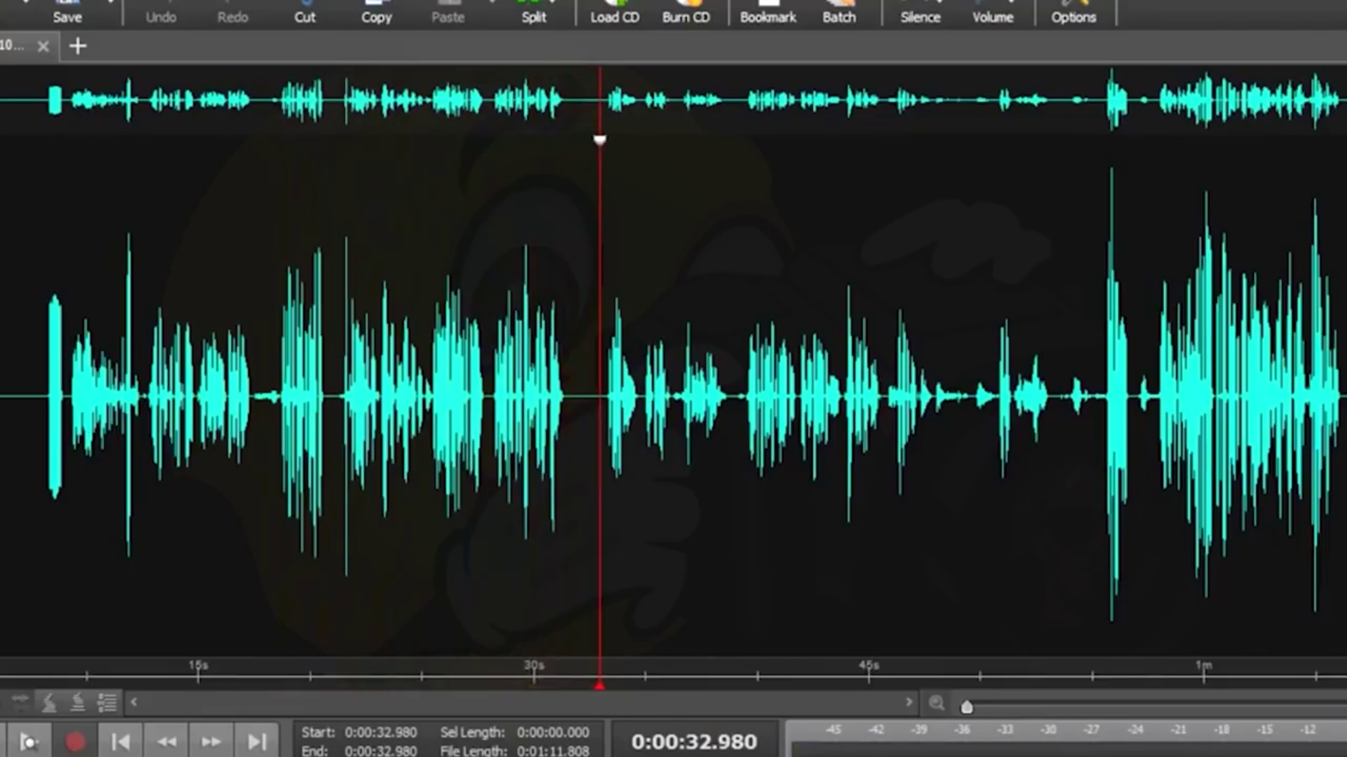The image size is (1347, 757).
Task: Click the 45s mark on the ruler
Action: (869, 665)
